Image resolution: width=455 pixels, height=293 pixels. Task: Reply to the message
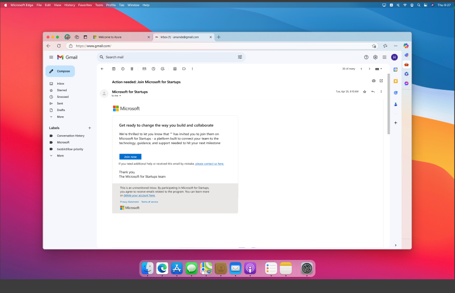tap(373, 92)
